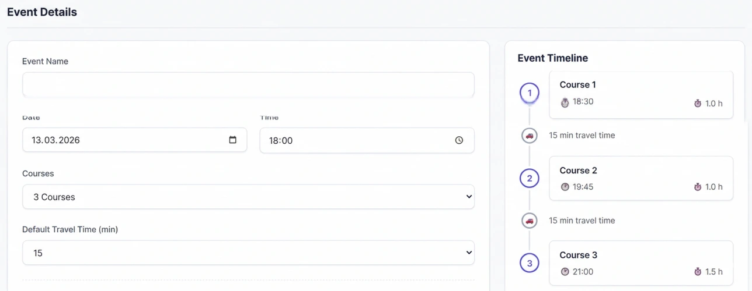The image size is (752, 291).
Task: Click Course 3 stopwatch duration icon
Action: pos(698,272)
